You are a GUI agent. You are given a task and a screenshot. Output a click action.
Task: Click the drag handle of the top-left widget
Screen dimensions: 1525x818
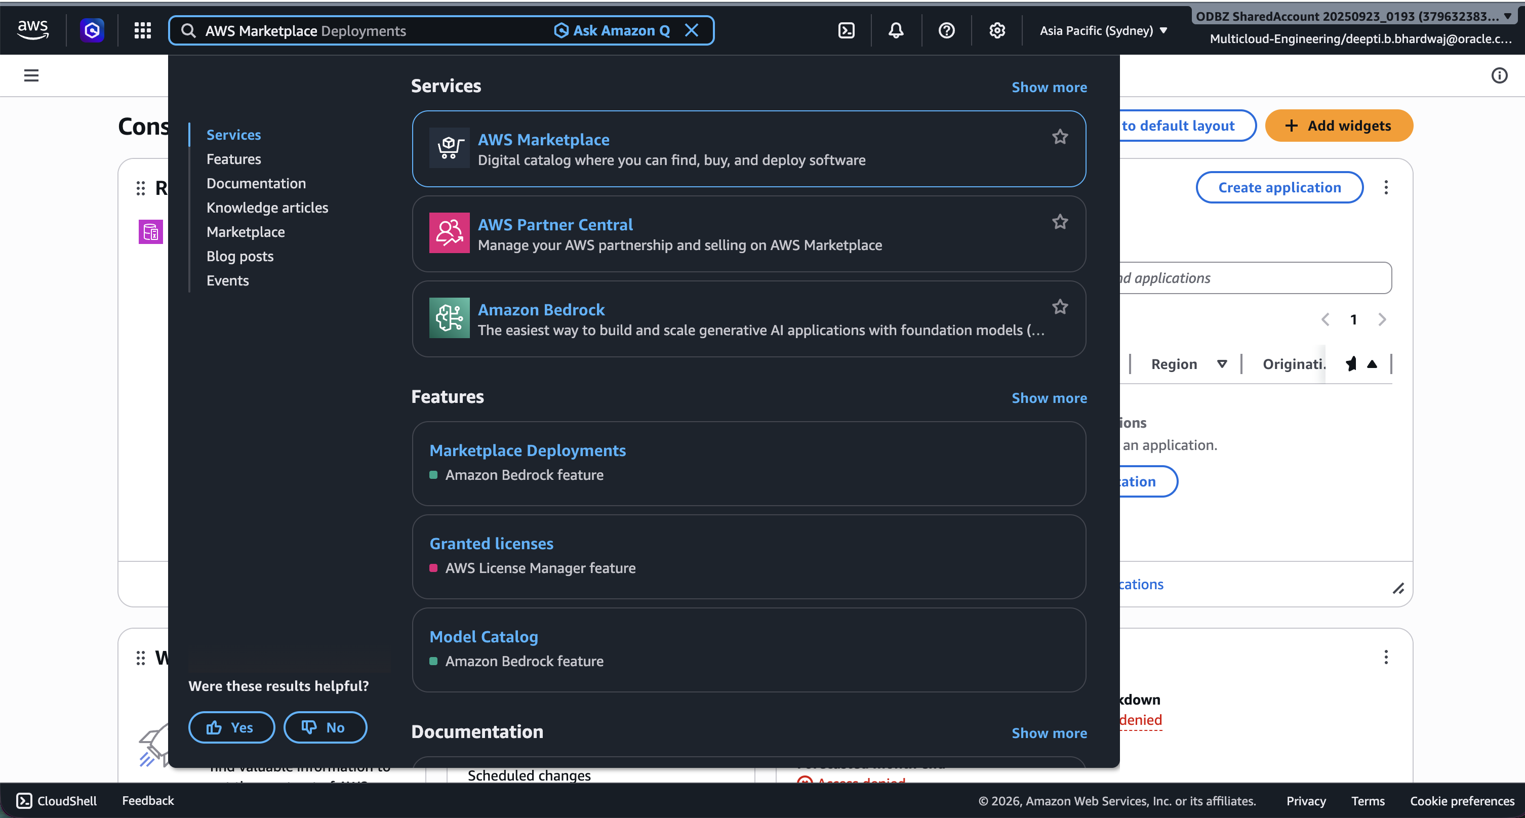[140, 188]
